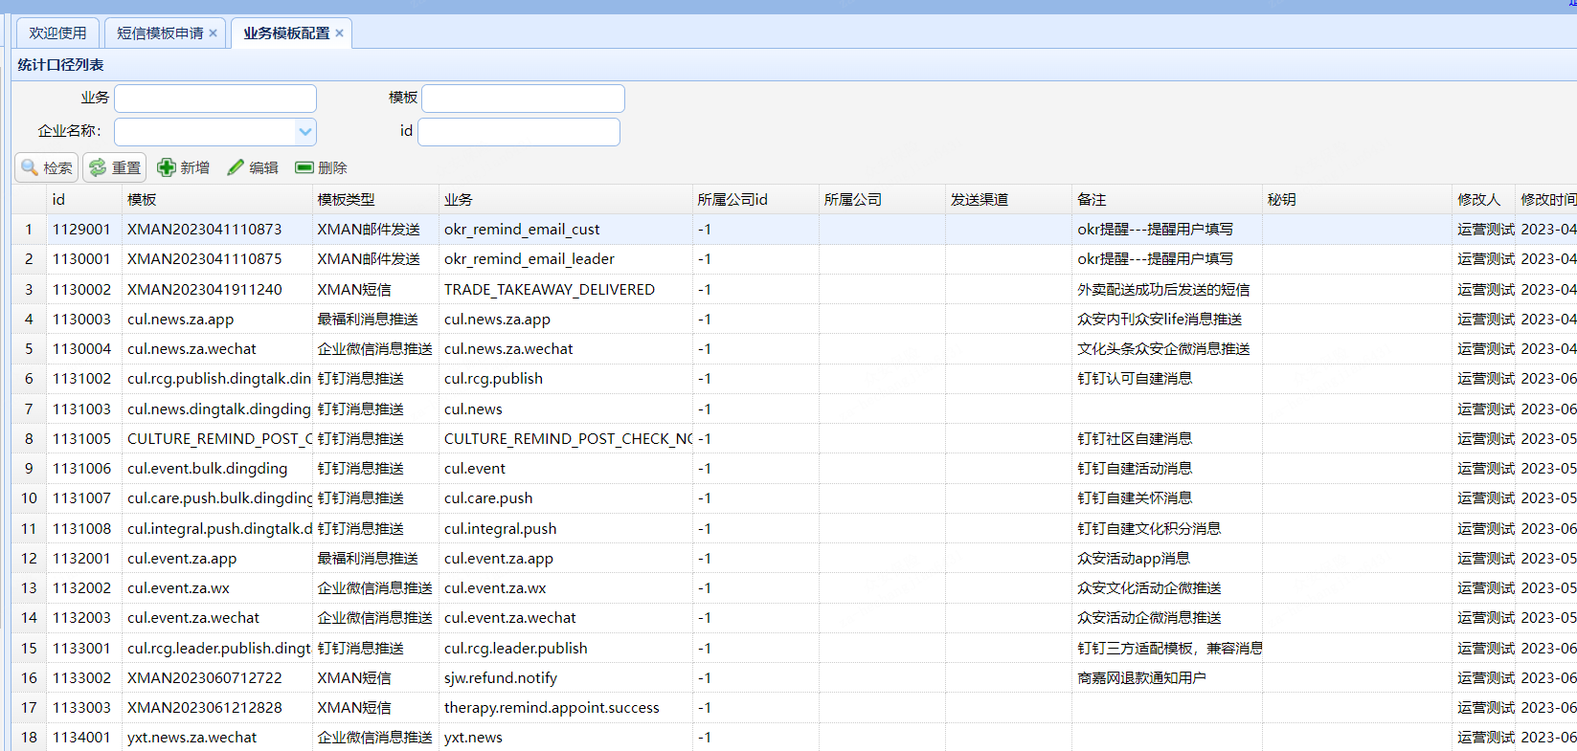Select template cell yxt.news.za.wechat

click(217, 737)
